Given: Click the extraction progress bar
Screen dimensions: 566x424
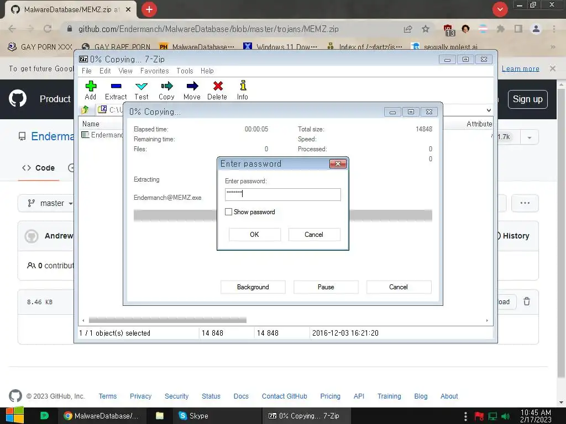Looking at the screenshot, I should point(282,215).
